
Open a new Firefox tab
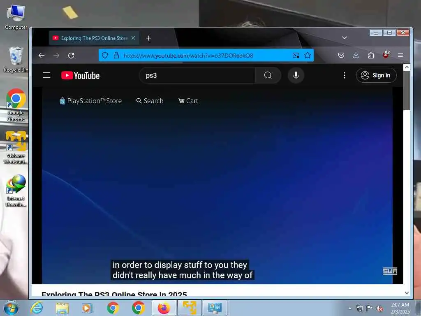click(x=148, y=38)
